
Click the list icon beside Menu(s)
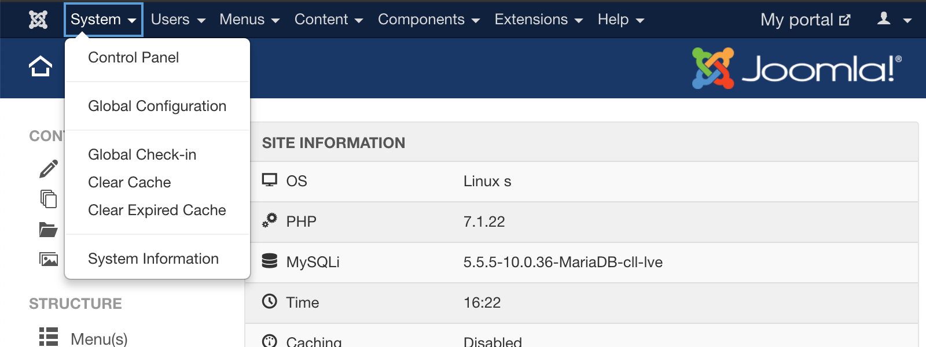click(x=49, y=337)
